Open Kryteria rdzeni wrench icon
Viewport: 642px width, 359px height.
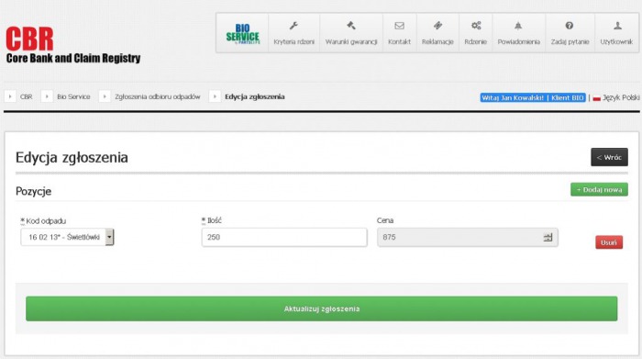(x=293, y=26)
